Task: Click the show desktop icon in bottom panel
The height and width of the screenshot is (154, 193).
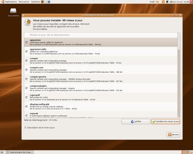Action: tap(2, 152)
